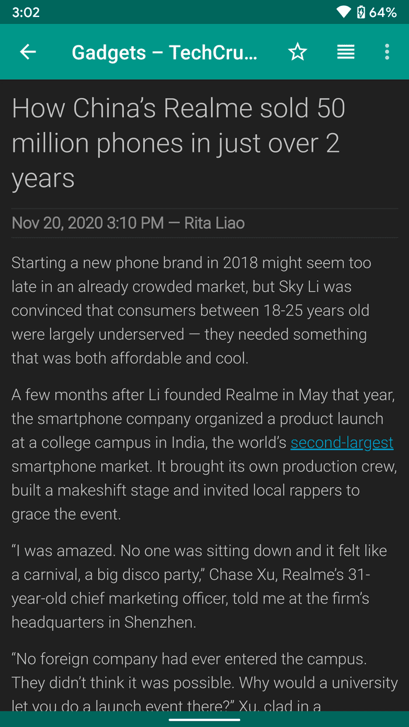Tap the clock showing 3:02
Viewport: 409px width, 727px height.
[26, 12]
